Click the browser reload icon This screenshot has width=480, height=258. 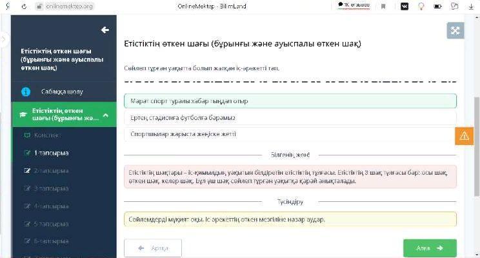(24, 6)
